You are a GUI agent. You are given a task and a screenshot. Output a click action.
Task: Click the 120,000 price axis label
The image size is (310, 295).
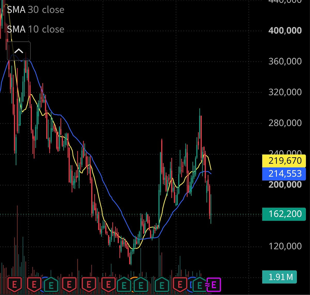tap(285, 246)
